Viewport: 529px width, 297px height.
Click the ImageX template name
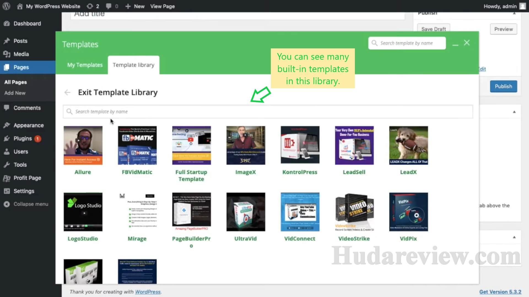click(x=245, y=172)
